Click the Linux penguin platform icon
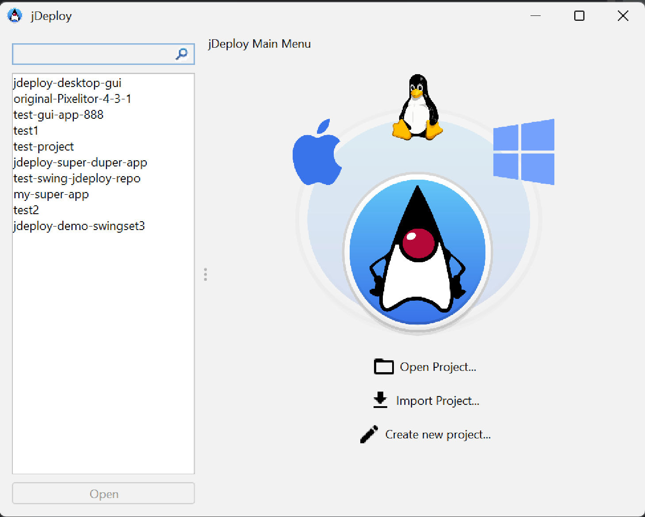 [x=417, y=106]
